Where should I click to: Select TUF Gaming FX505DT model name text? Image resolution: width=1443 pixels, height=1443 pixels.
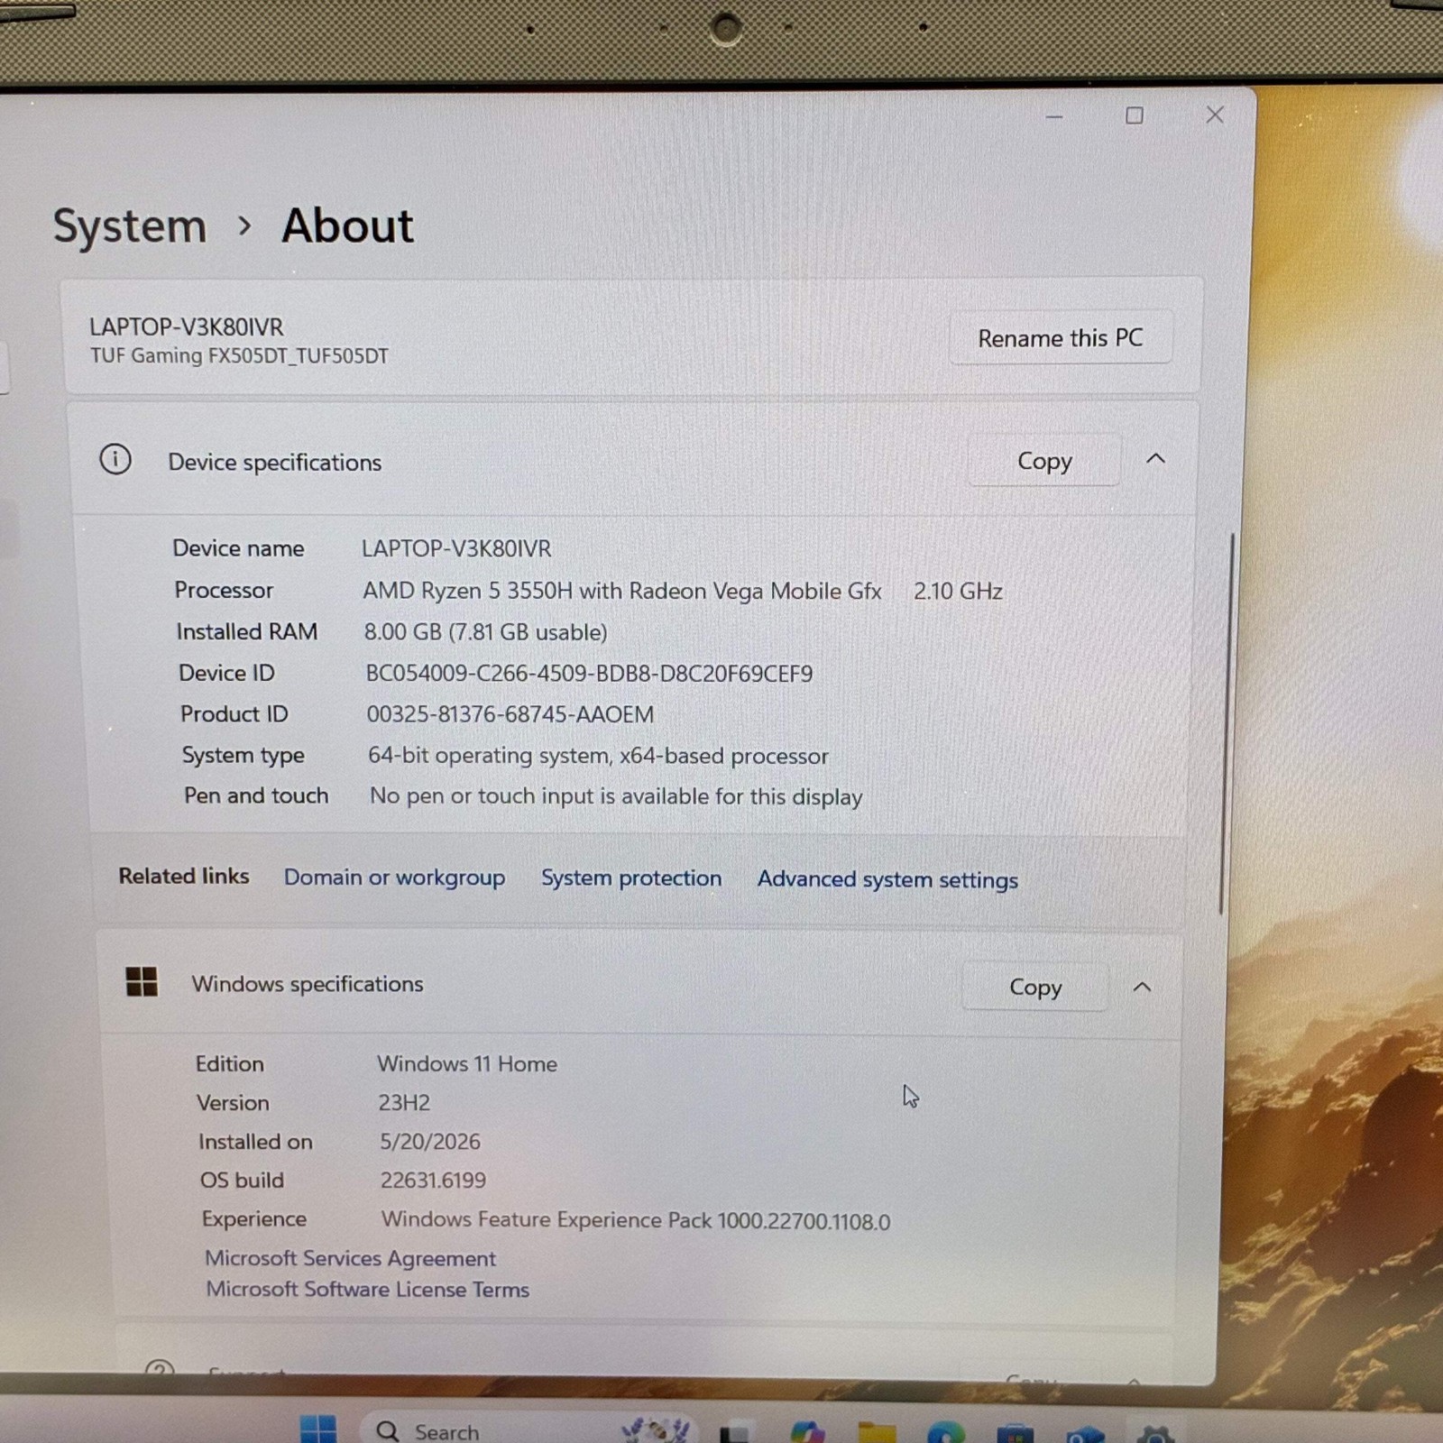point(239,355)
